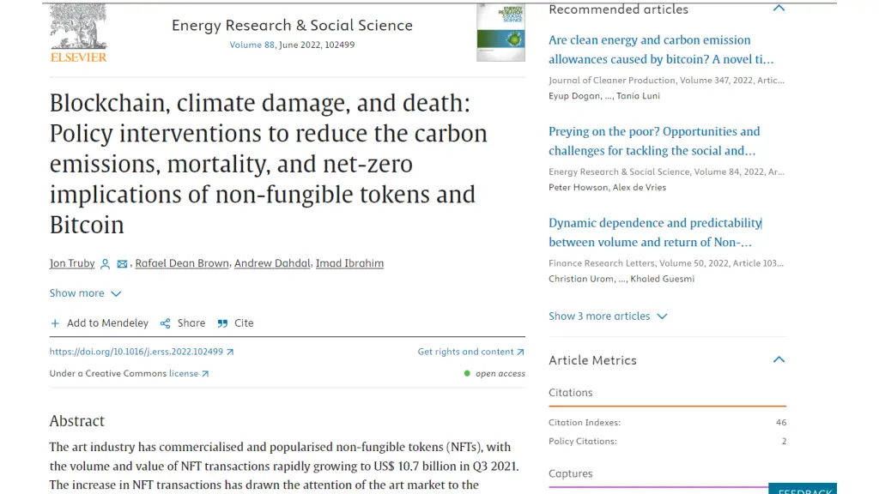Click the Elsevier tree logo
Image resolution: width=879 pixels, height=494 pixels.
click(78, 32)
